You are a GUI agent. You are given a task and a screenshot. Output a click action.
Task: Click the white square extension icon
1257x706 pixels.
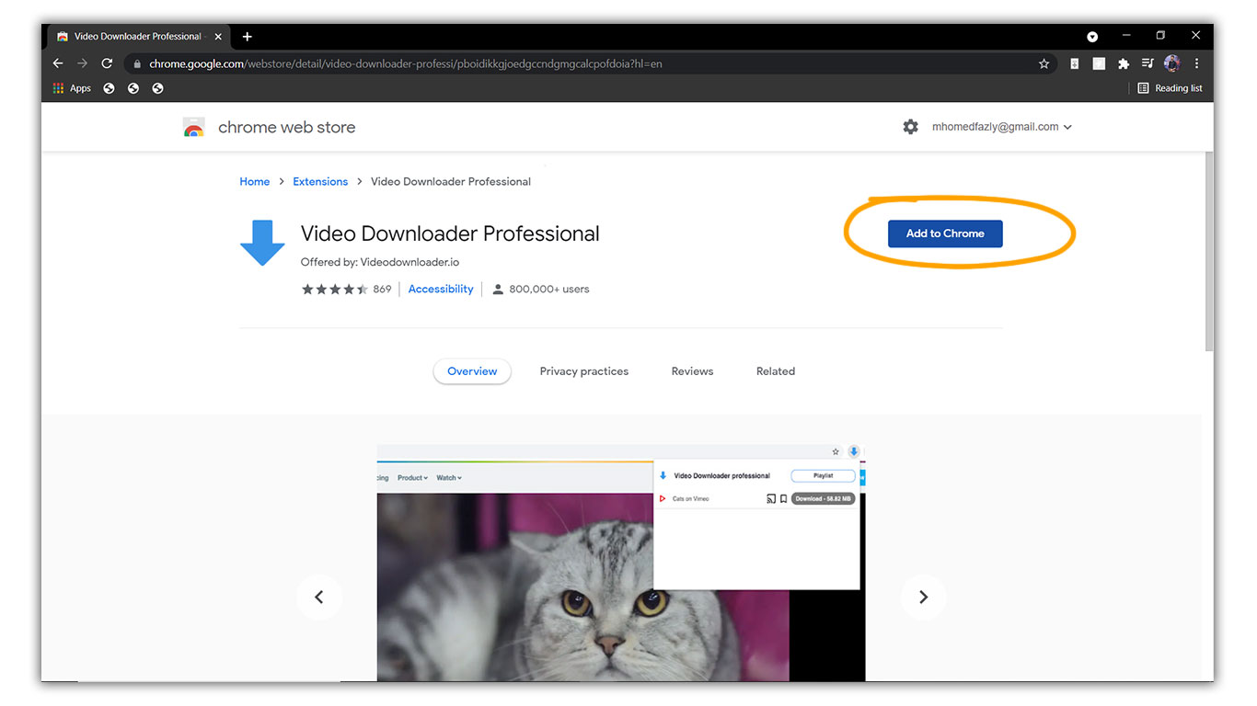(1098, 63)
